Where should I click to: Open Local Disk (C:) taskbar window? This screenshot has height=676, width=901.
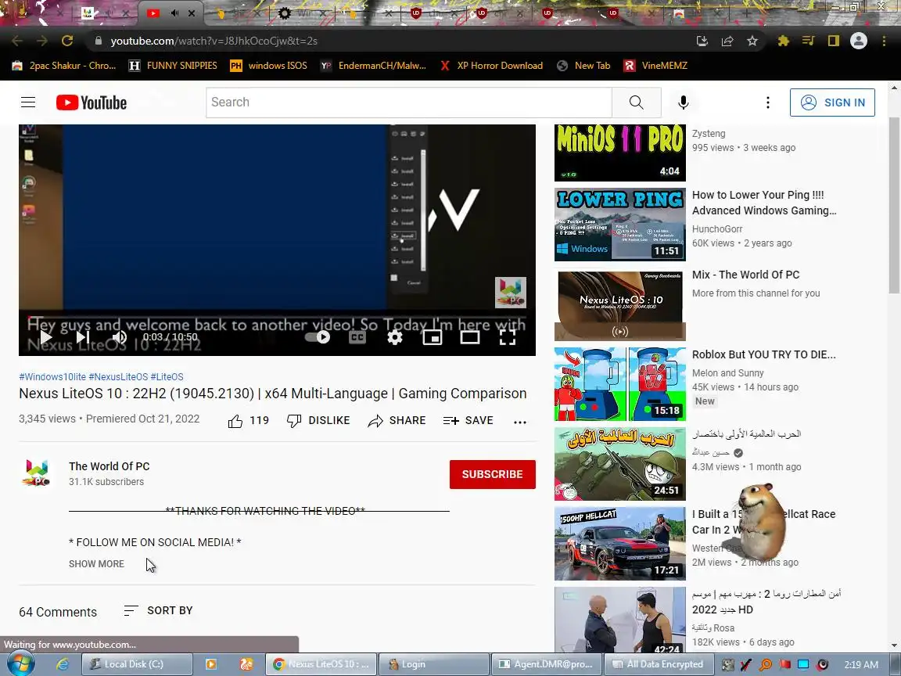pyautogui.click(x=137, y=664)
